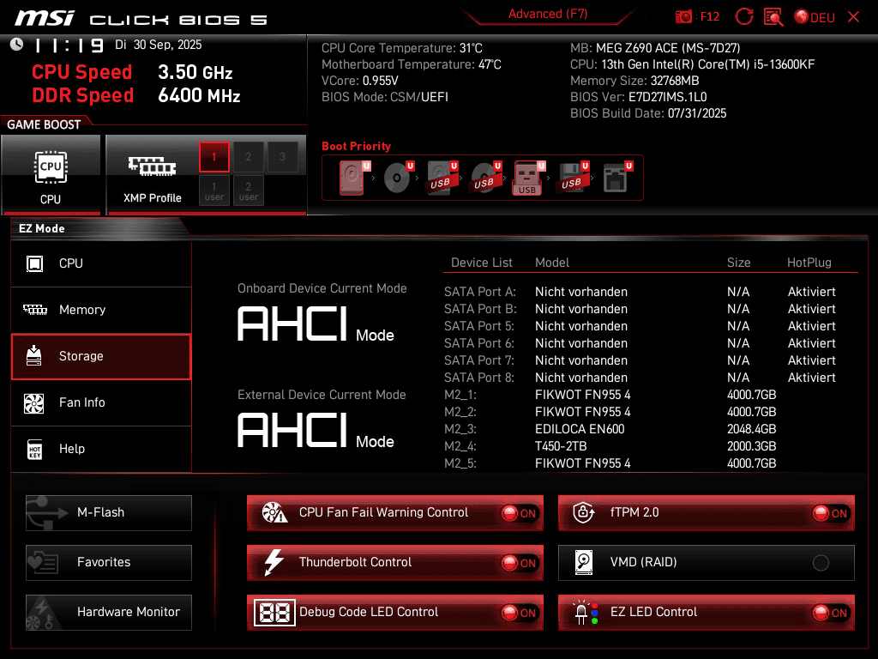Open the BIOS search magnifier icon

[773, 17]
